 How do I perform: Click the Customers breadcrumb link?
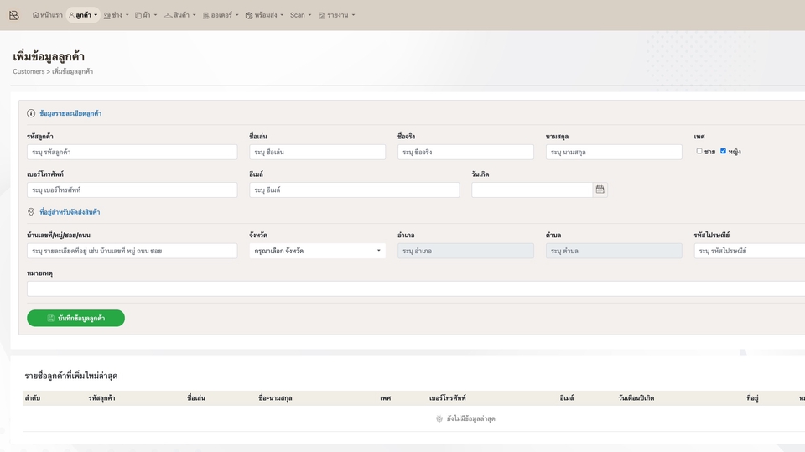(29, 72)
